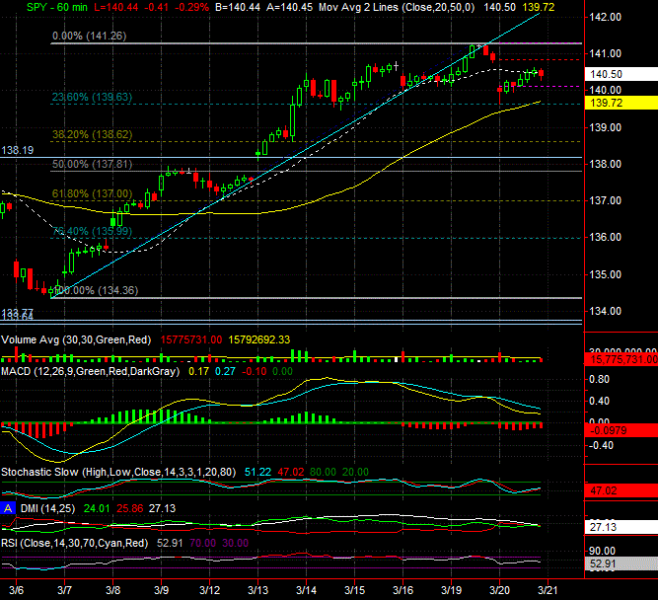Click the blue A icon beside DMI
Viewport: 658px width, 600px height.
(x=8, y=508)
